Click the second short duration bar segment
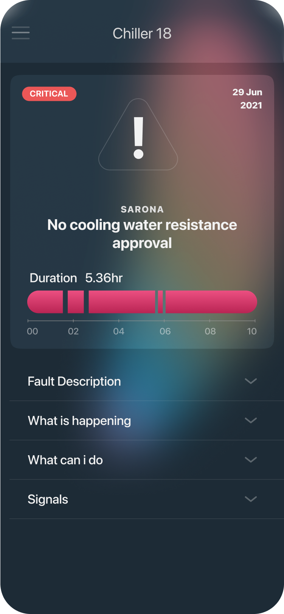The width and height of the screenshot is (284, 614). point(76,302)
